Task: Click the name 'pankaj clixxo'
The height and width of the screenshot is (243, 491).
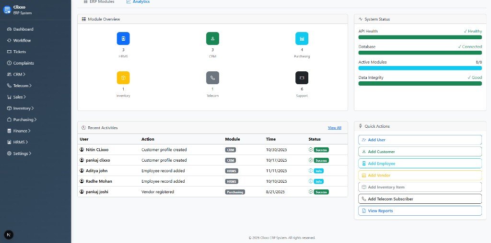Action: 98,160
